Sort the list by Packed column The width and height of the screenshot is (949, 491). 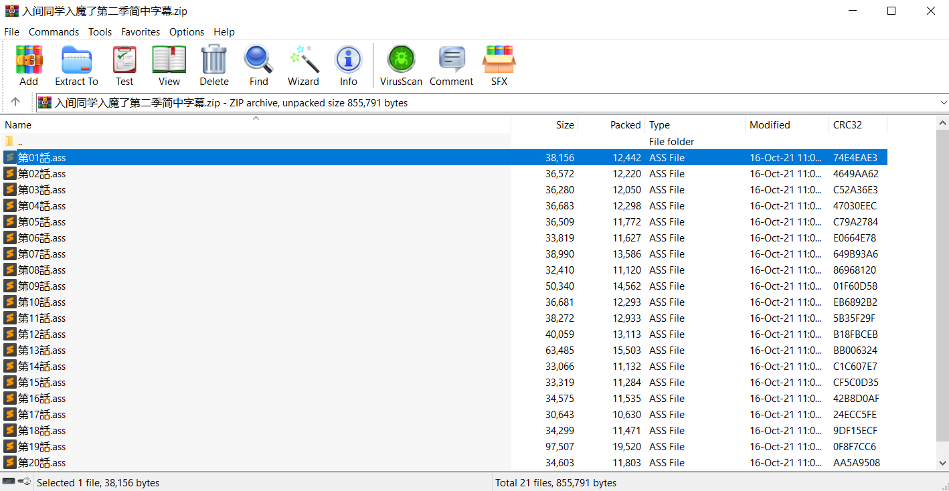pyautogui.click(x=612, y=125)
